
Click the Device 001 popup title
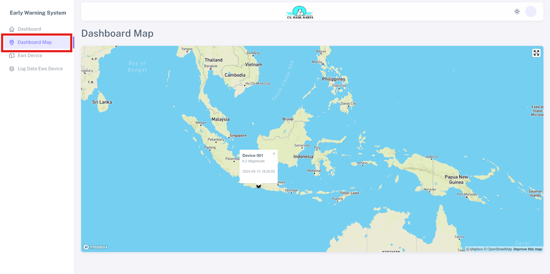(253, 156)
